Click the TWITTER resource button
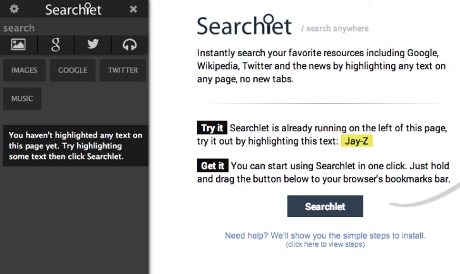The height and width of the screenshot is (274, 460). click(123, 71)
